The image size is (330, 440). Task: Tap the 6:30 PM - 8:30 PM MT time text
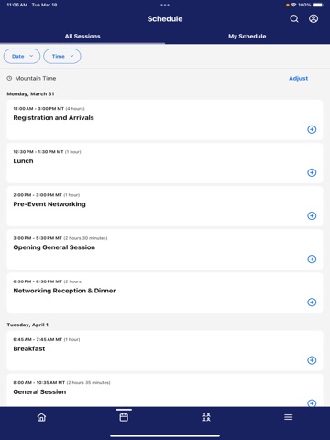click(x=38, y=281)
